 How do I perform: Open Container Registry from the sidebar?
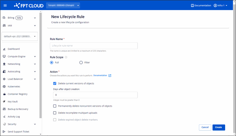[x=18, y=94]
